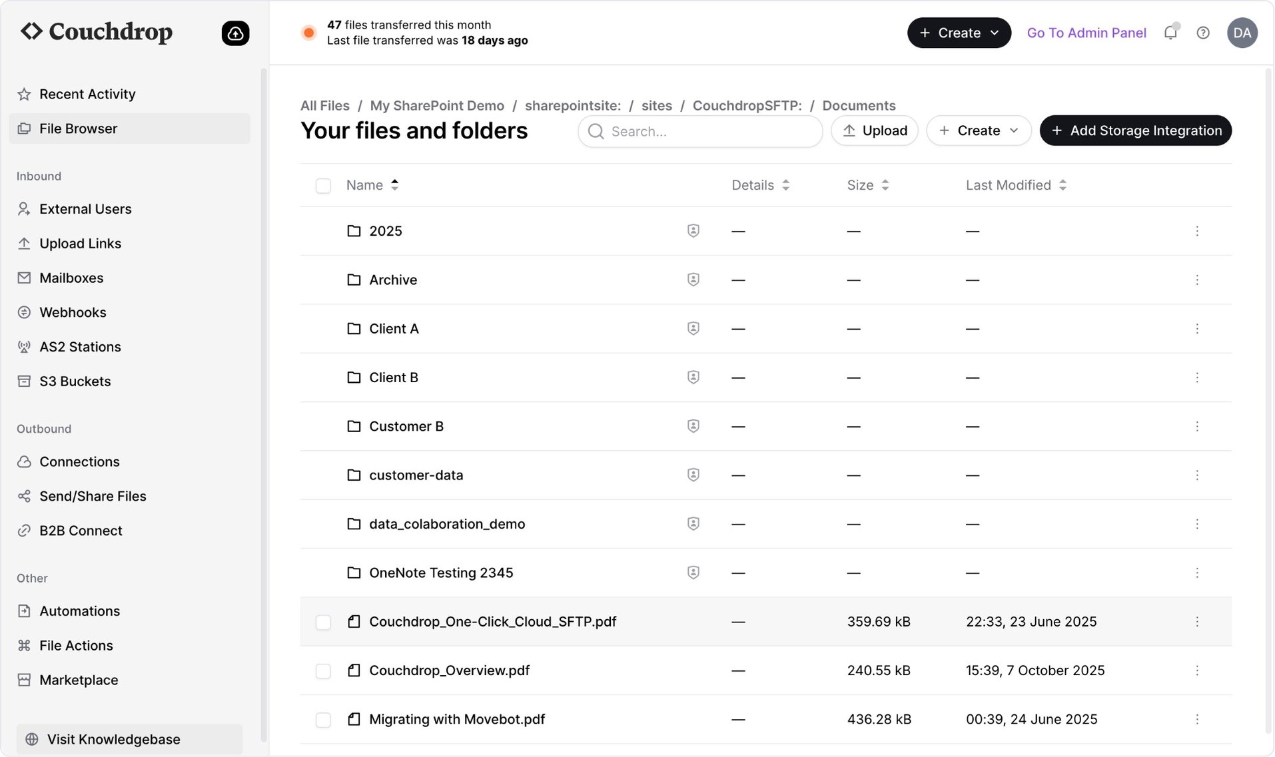Click the shield icon on the Customer B row
The width and height of the screenshot is (1275, 757).
tap(693, 426)
